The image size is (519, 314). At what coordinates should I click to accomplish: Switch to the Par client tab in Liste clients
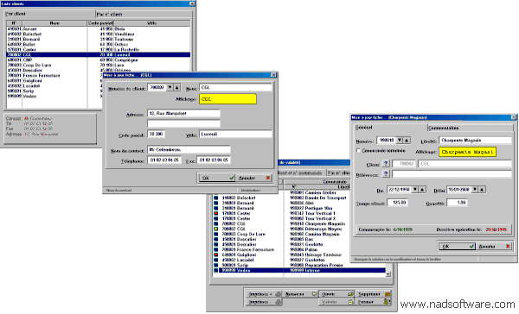point(49,14)
